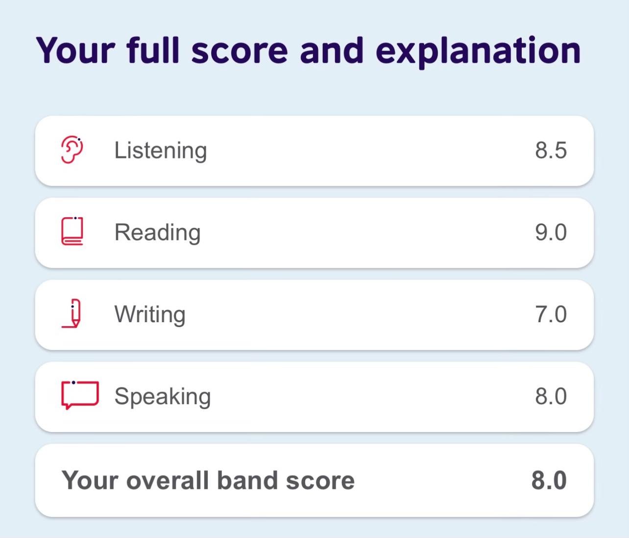The height and width of the screenshot is (538, 629).
Task: Click the Writing pen icon
Action: [72, 313]
